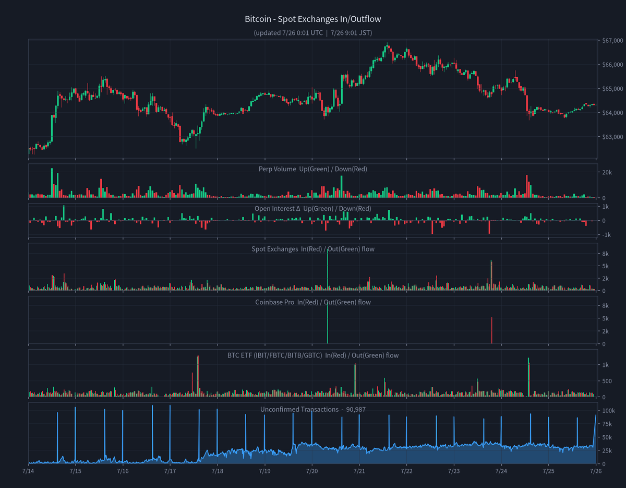Click the $67,000 price axis label
The image size is (626, 488).
tap(612, 40)
